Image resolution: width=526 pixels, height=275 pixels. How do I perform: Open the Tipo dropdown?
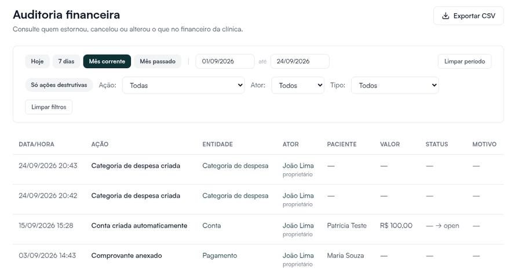click(395, 86)
